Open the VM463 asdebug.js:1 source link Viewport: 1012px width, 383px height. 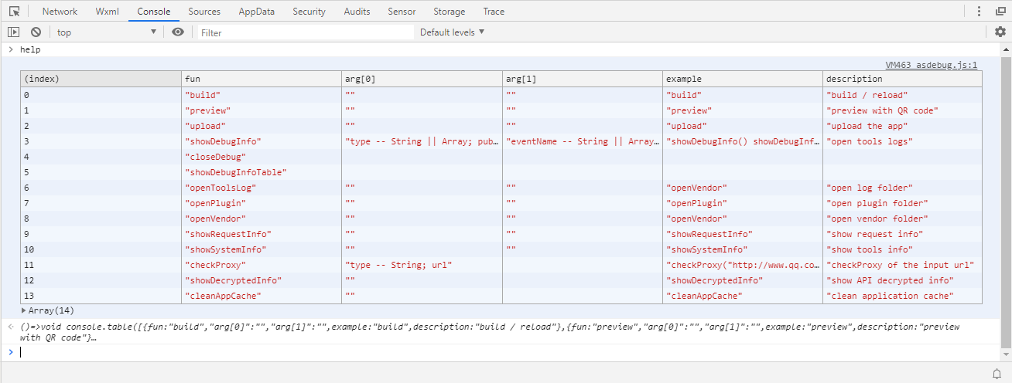coord(932,66)
